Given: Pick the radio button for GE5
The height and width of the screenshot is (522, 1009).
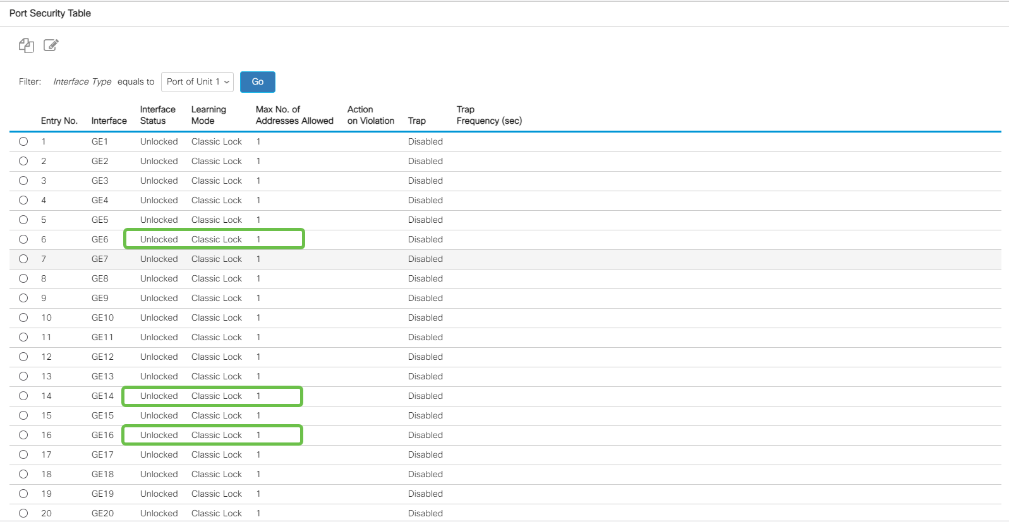Looking at the screenshot, I should 23,220.
